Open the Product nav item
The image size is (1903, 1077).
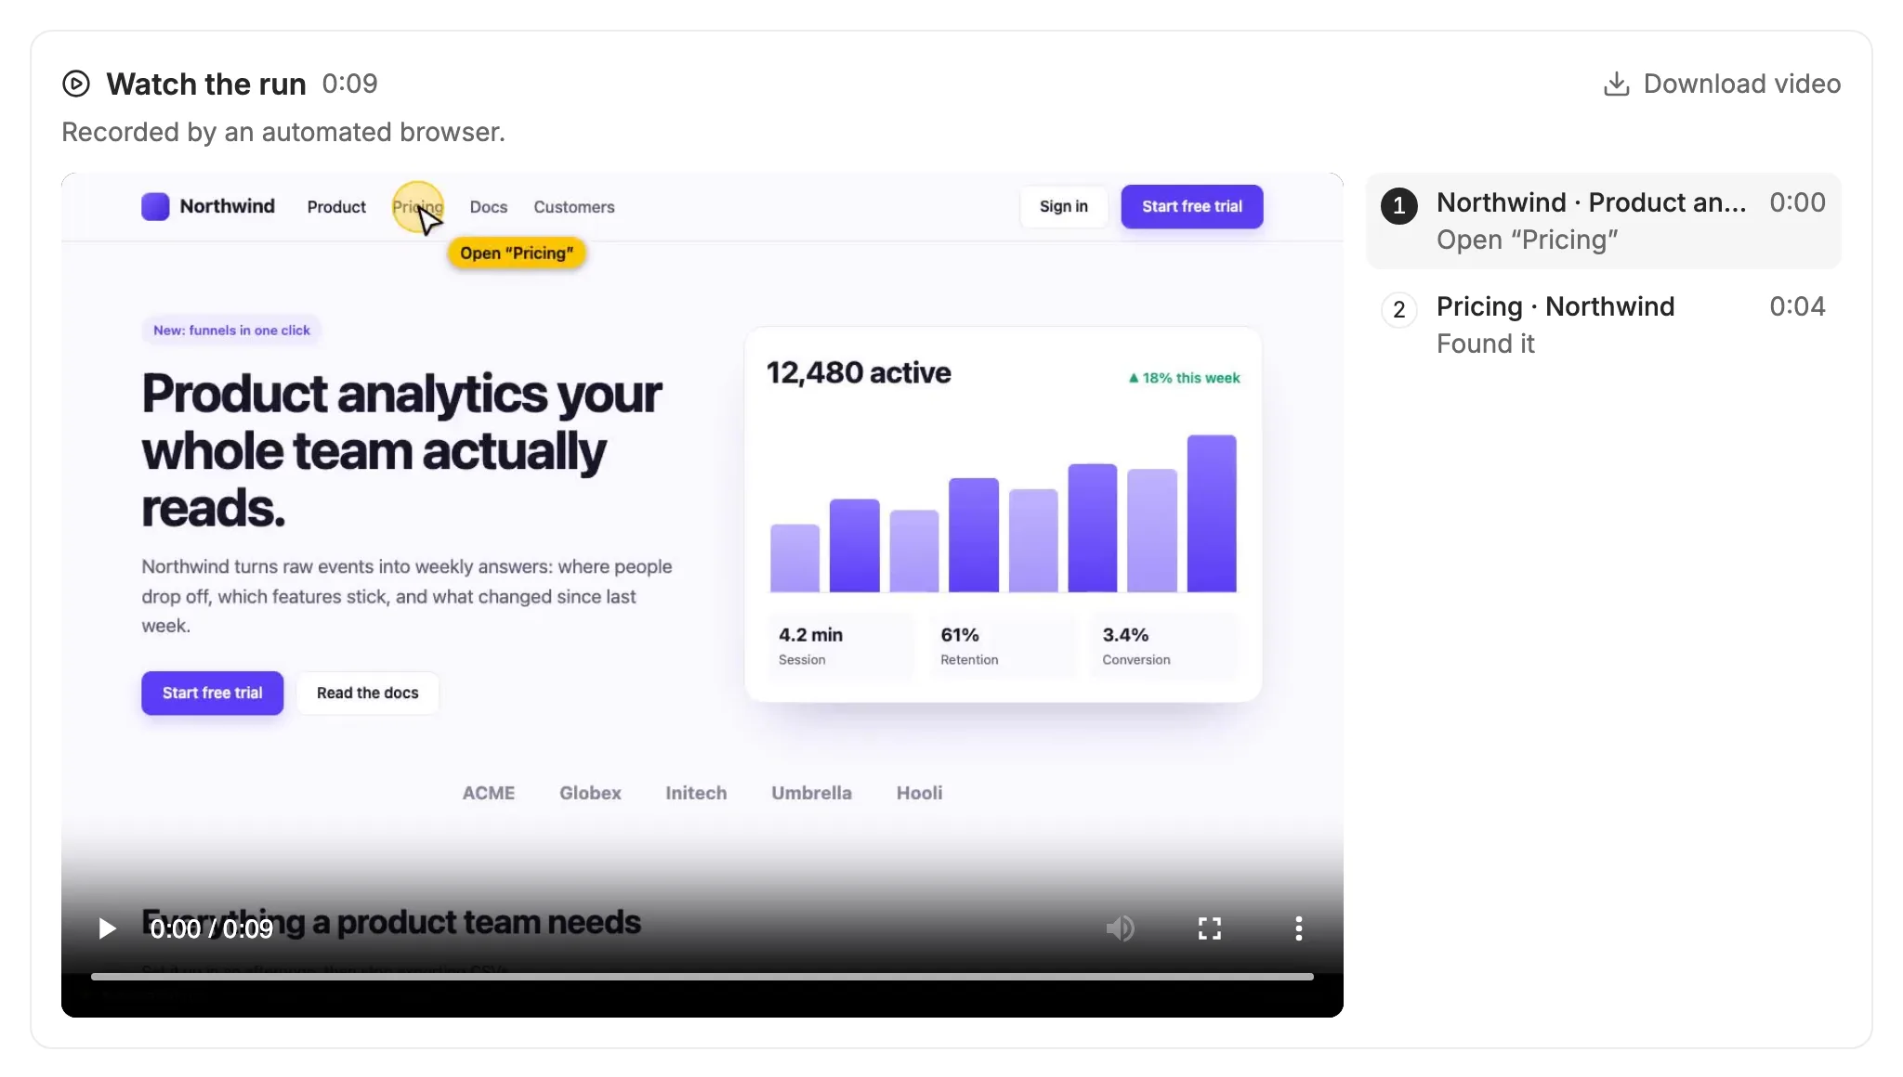tap(336, 207)
